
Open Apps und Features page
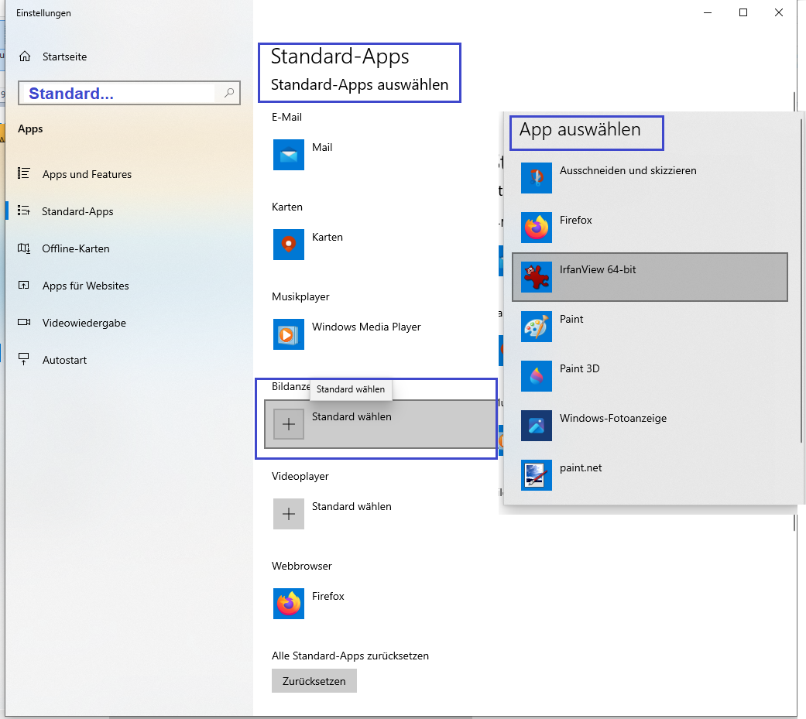point(129,174)
